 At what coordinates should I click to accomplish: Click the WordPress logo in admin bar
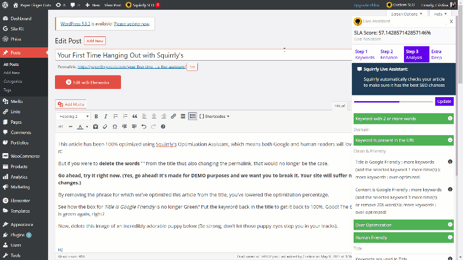6,5
